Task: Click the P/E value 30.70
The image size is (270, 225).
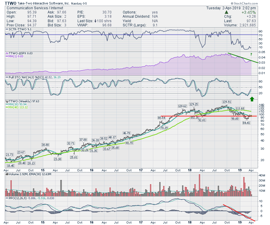Action: 107,12
